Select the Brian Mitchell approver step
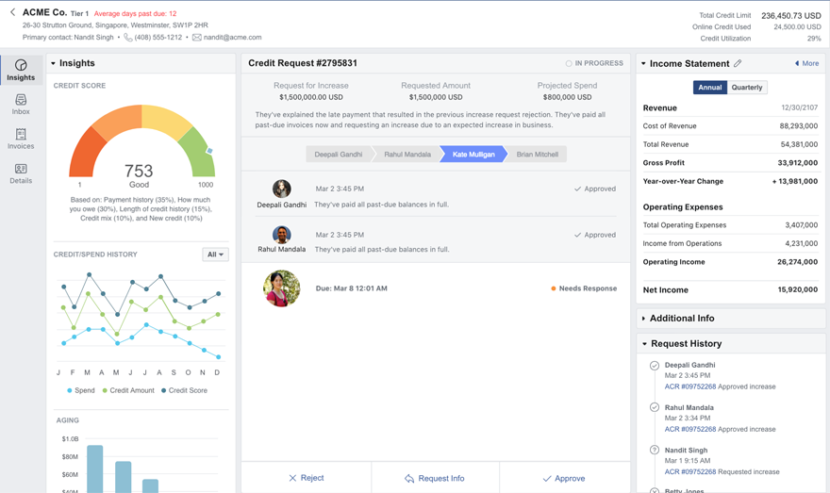Viewport: 830px width, 493px height. (x=537, y=155)
